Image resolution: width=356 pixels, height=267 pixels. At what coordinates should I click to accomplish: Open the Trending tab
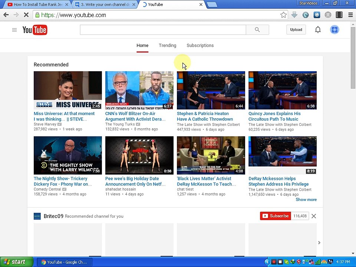[x=167, y=45]
